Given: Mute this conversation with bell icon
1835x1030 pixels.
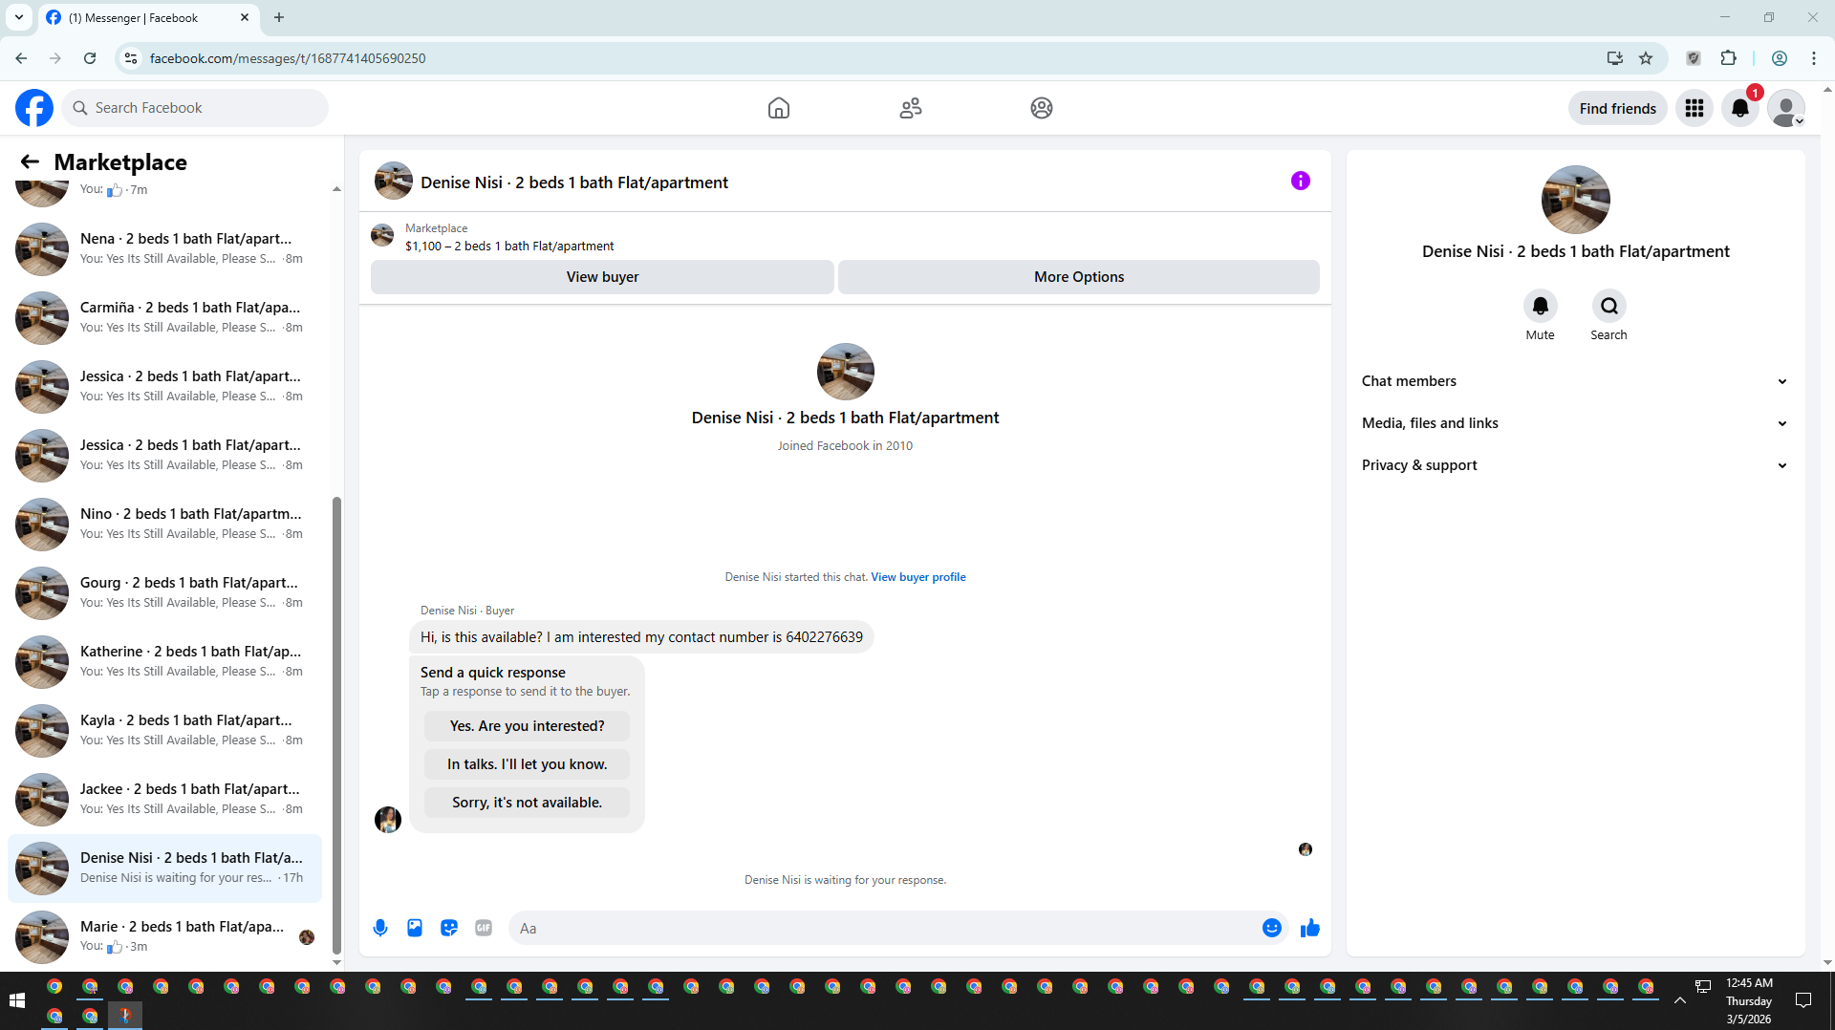Looking at the screenshot, I should point(1541,306).
